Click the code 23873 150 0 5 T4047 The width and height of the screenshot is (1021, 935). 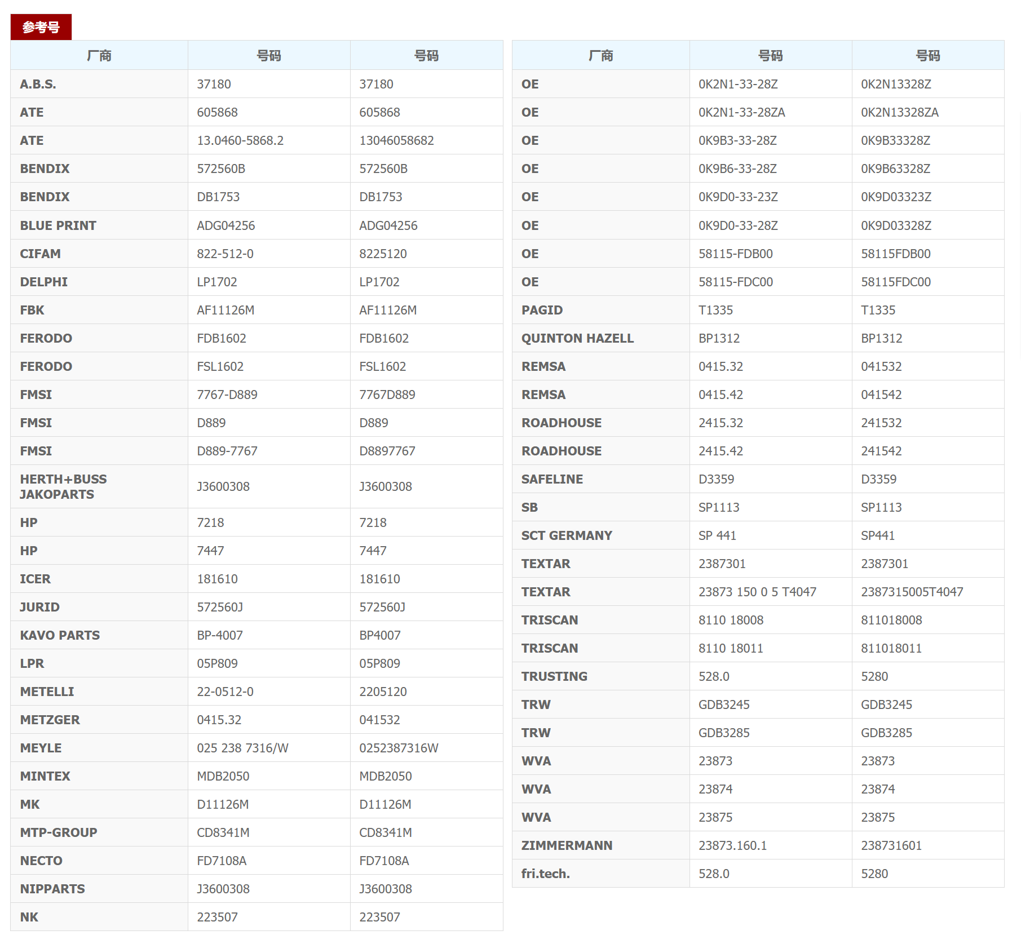pyautogui.click(x=757, y=592)
